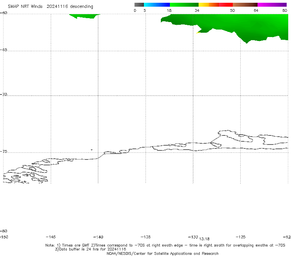Click the '-140' longitude axis label
Viewport: 291px width, 256px height.
[98, 237]
